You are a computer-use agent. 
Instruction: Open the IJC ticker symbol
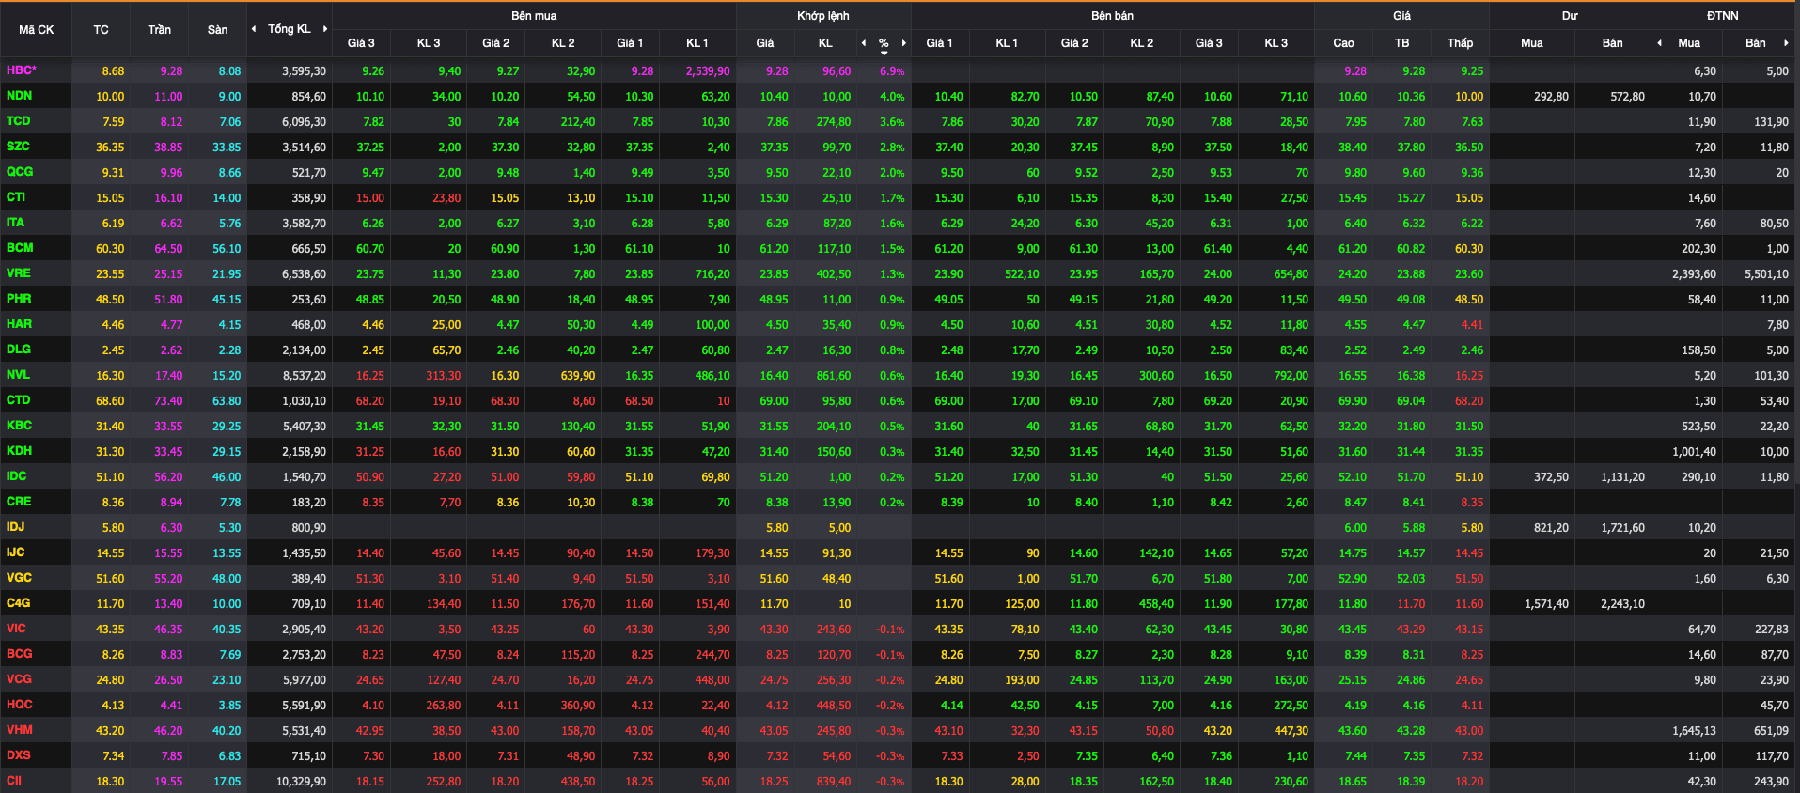[15, 552]
